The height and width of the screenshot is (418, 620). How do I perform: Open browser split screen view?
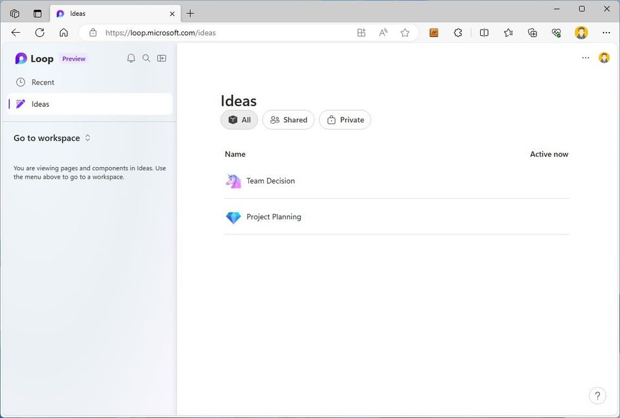pyautogui.click(x=484, y=33)
